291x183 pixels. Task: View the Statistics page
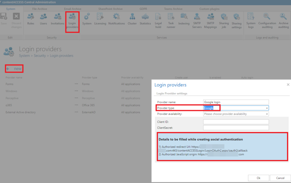point(145,19)
